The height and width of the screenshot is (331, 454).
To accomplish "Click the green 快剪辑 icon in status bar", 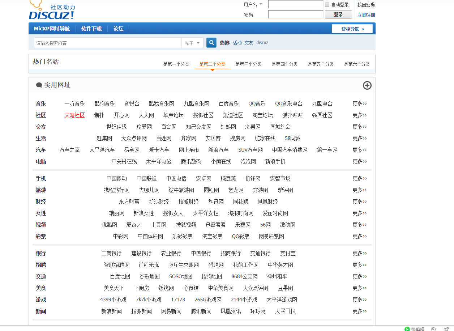I will pos(407,329).
